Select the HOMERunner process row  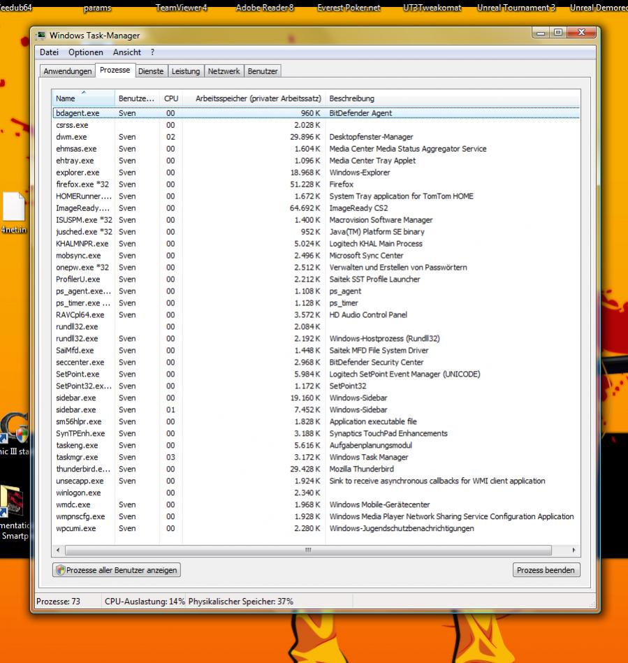tap(316, 196)
